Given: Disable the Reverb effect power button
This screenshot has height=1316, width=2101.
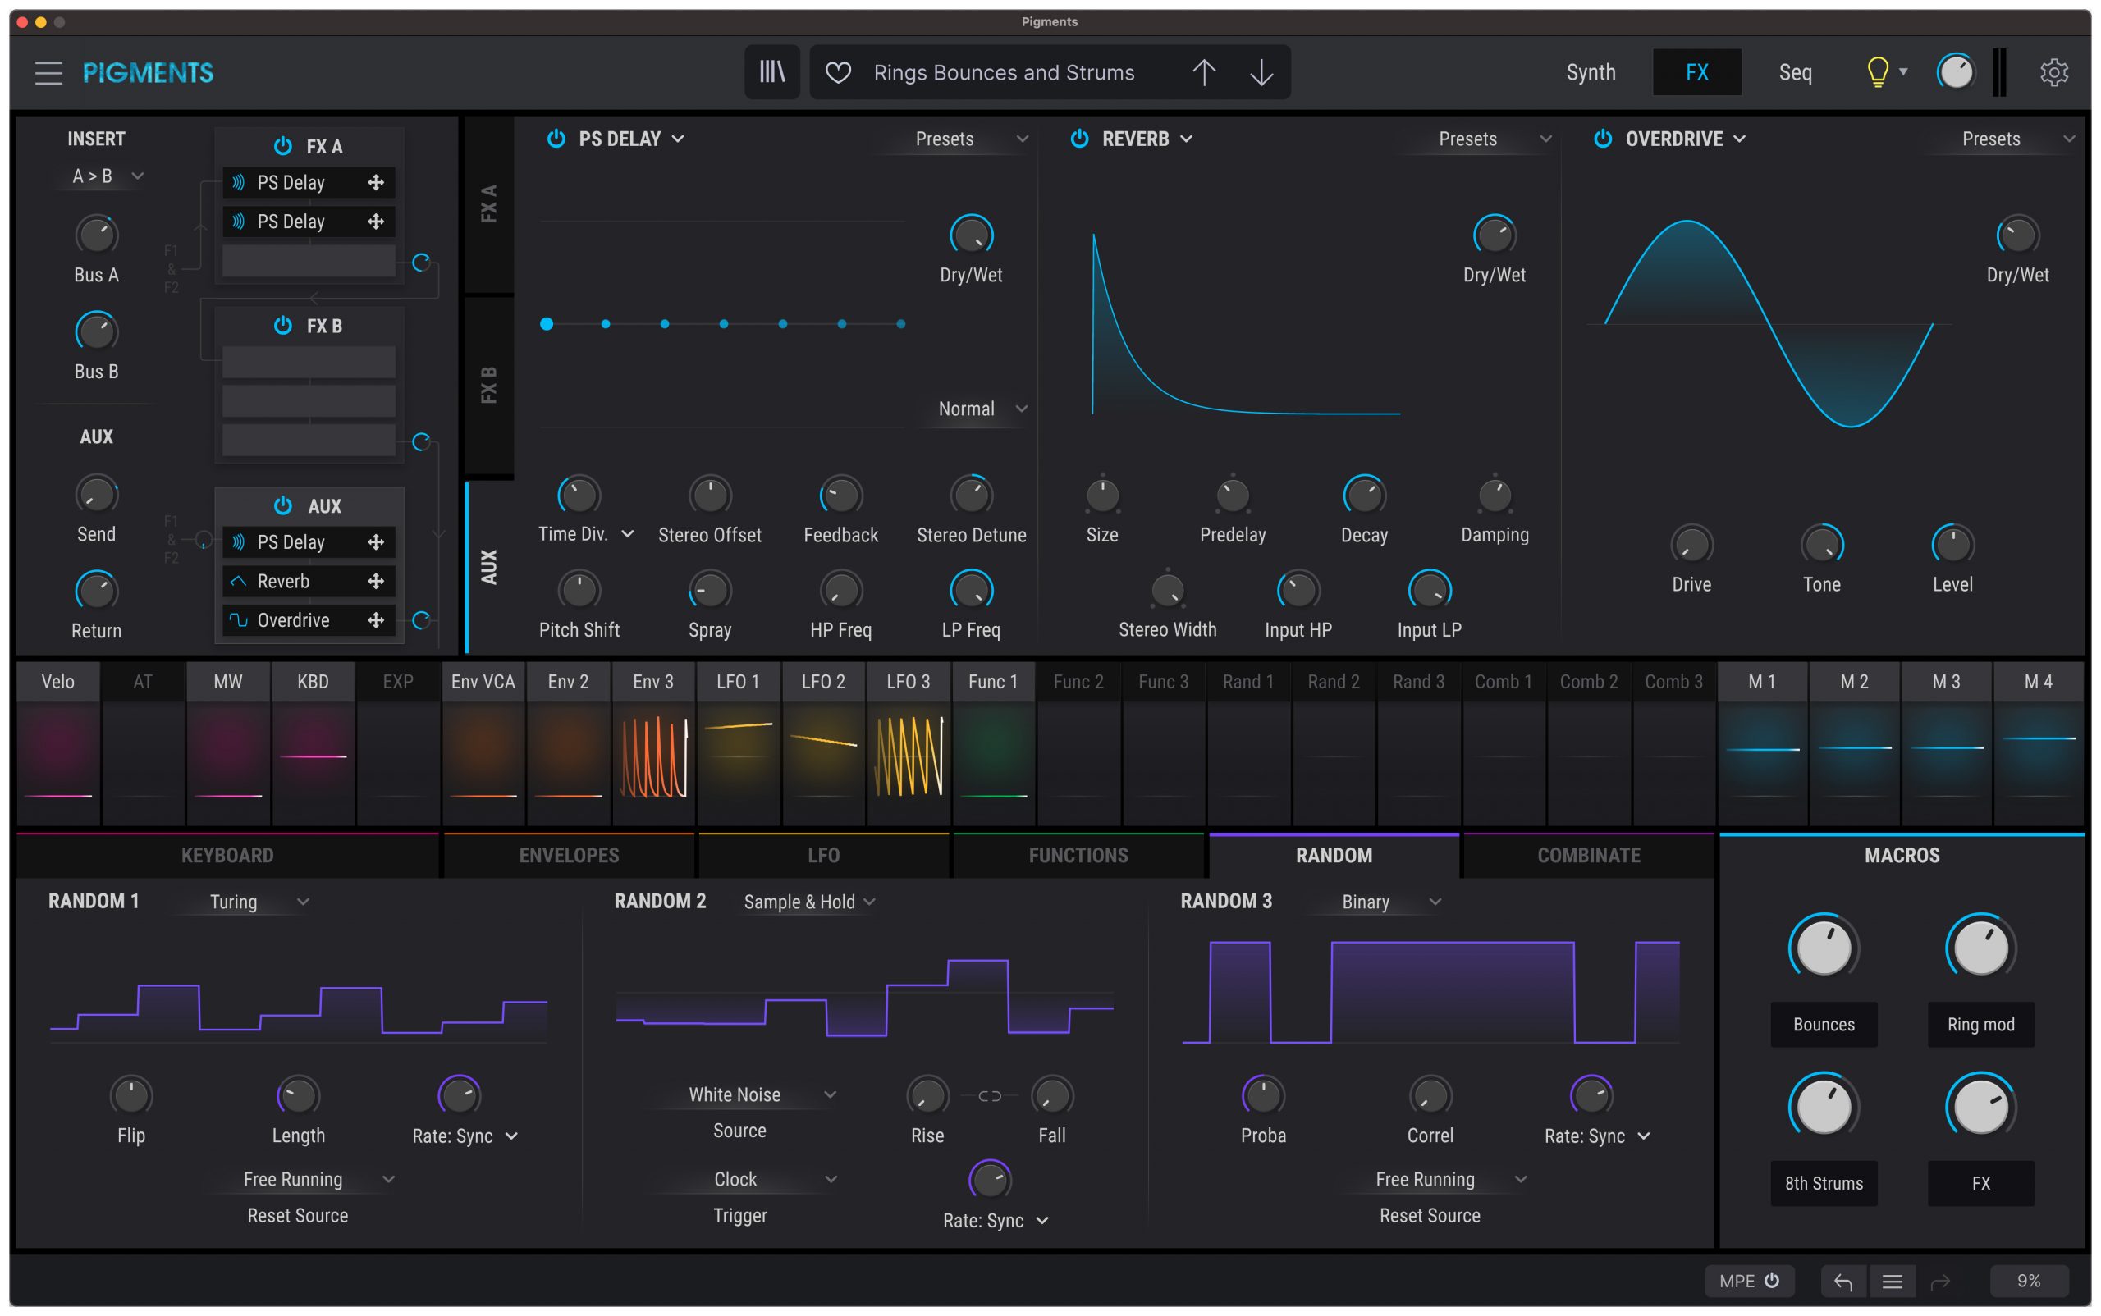Looking at the screenshot, I should pos(1078,139).
